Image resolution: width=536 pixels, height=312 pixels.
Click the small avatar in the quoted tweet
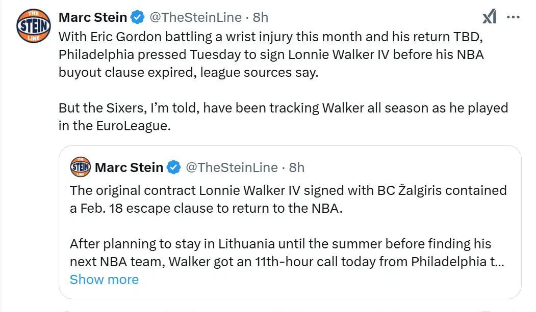pos(81,167)
